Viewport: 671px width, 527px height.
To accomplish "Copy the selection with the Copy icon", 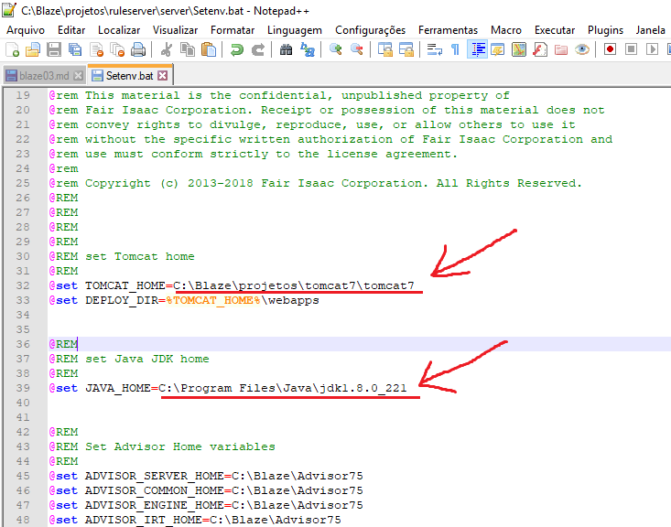I will coord(188,49).
